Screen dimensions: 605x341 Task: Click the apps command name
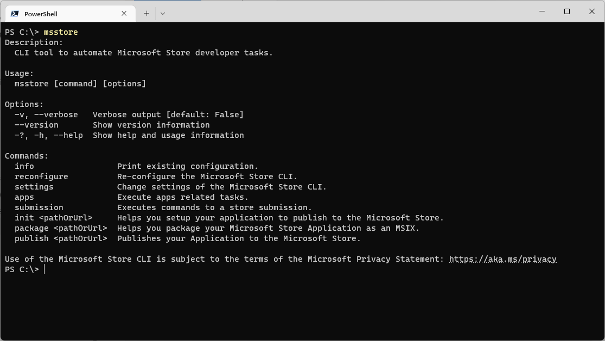24,197
